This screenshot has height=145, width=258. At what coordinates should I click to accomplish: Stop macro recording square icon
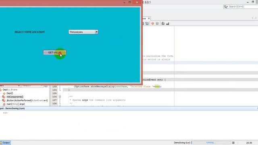tap(157, 23)
